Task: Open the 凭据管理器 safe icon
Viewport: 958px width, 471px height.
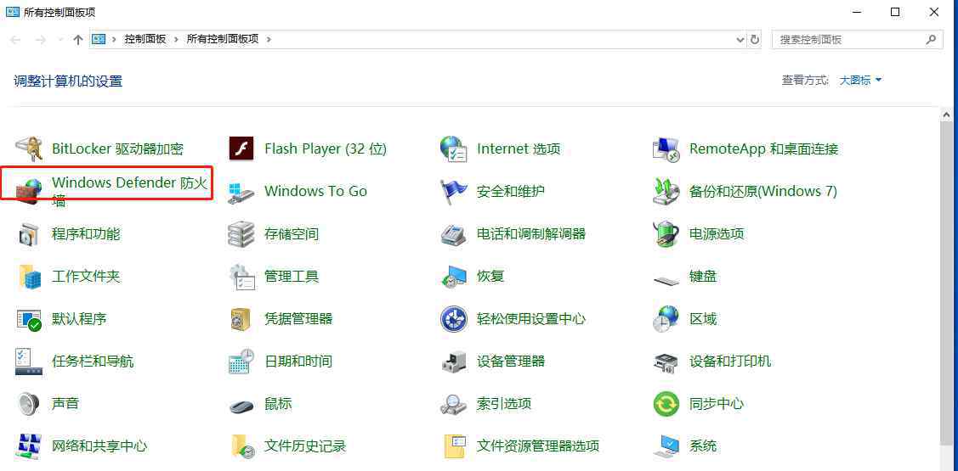Action: click(241, 319)
